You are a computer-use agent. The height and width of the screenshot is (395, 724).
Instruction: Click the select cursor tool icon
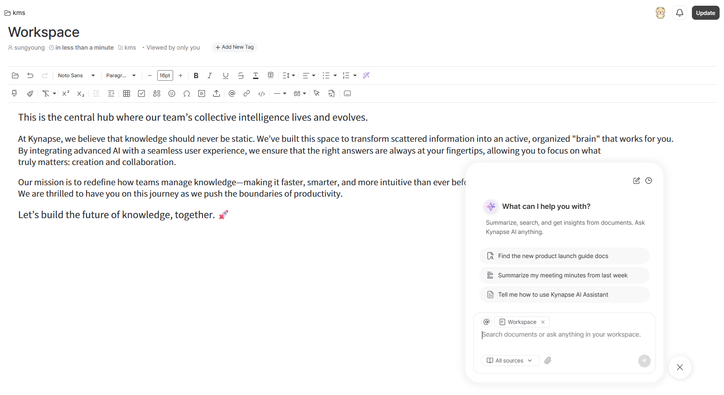317,93
